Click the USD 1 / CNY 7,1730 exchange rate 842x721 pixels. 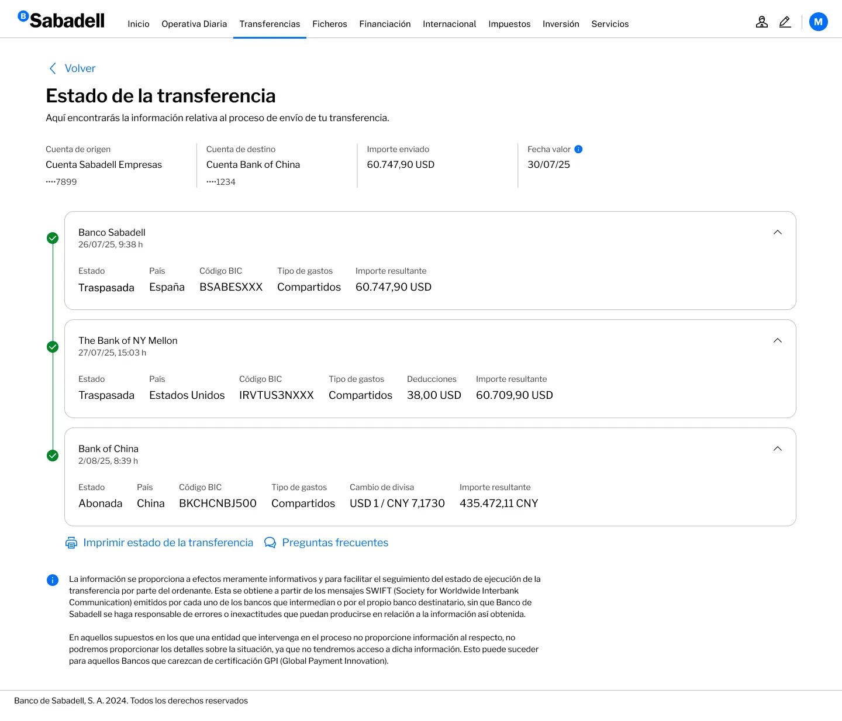(x=397, y=503)
